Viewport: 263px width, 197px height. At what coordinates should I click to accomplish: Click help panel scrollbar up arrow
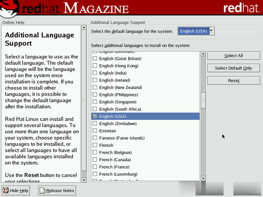pos(84,27)
